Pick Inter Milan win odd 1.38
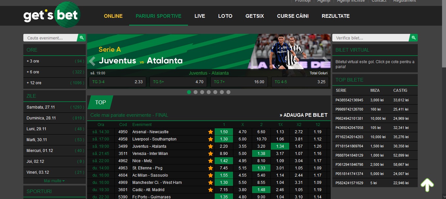Image resolution: width=446 pixels, height=199 pixels. click(261, 154)
